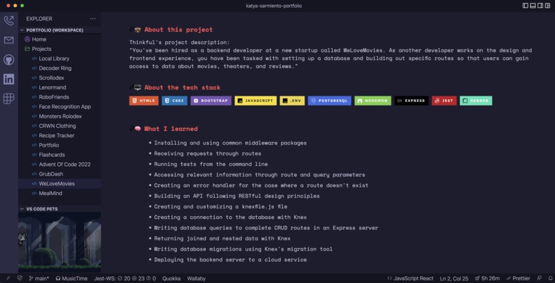The width and height of the screenshot is (555, 283).
Task: Open the phone contact icon in activity bar
Action: 9,20
